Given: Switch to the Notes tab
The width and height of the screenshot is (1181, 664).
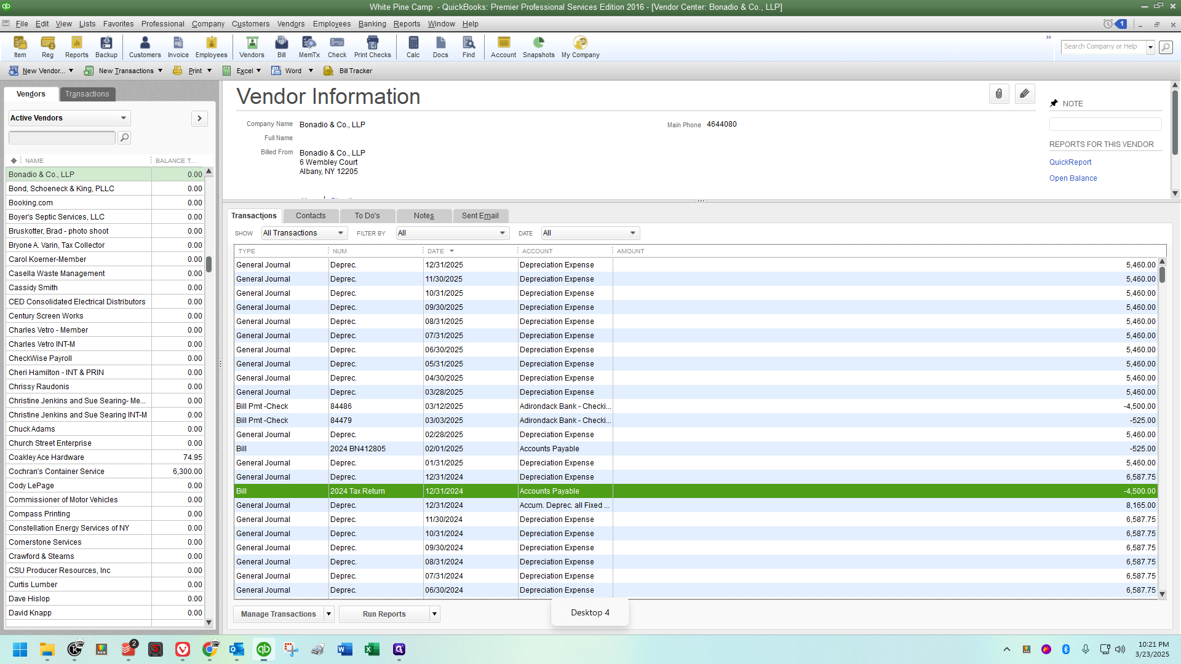Looking at the screenshot, I should click(x=424, y=216).
